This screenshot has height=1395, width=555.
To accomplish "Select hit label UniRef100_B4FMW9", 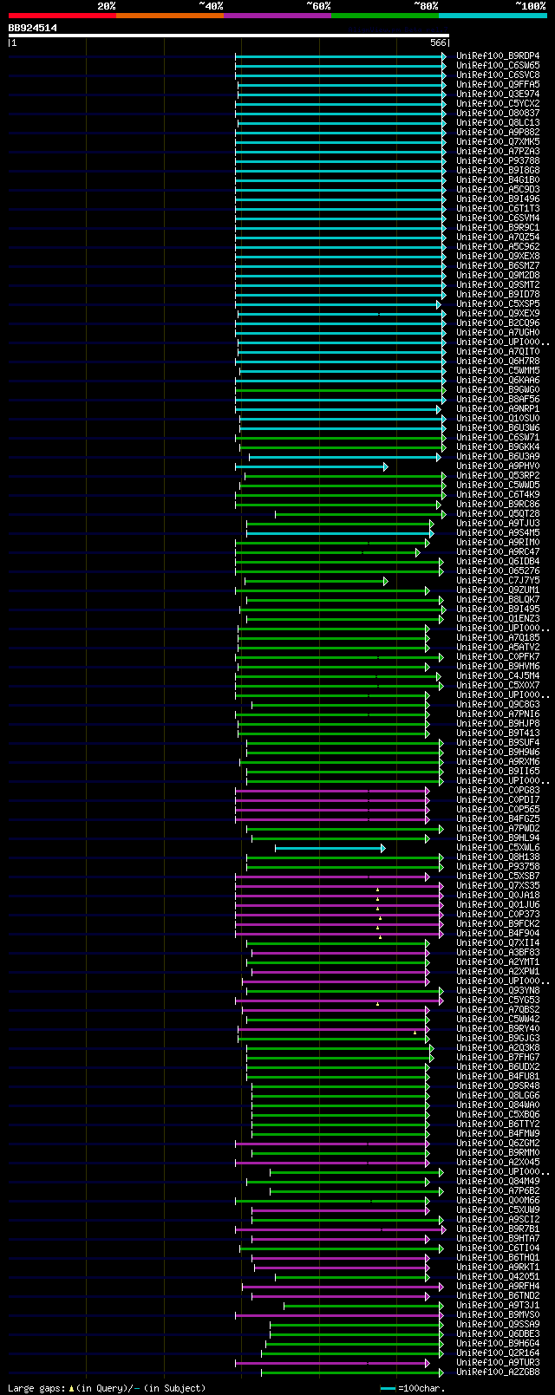I will 498,1133.
